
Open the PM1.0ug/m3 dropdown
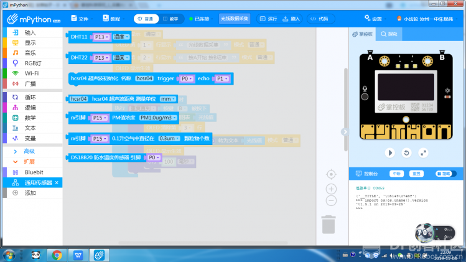158,118
